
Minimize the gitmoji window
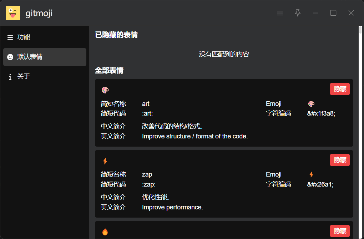pyautogui.click(x=315, y=13)
